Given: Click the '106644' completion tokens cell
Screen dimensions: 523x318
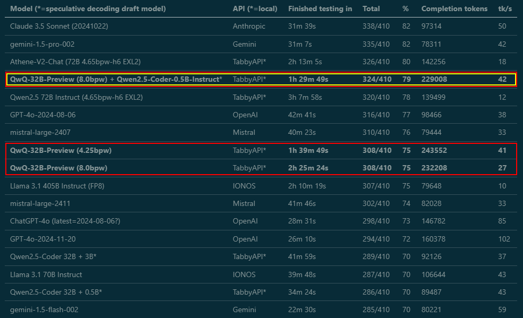Looking at the screenshot, I should tap(433, 274).
